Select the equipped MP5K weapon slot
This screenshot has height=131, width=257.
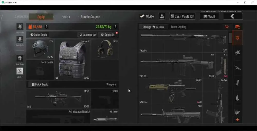[x=58, y=99]
